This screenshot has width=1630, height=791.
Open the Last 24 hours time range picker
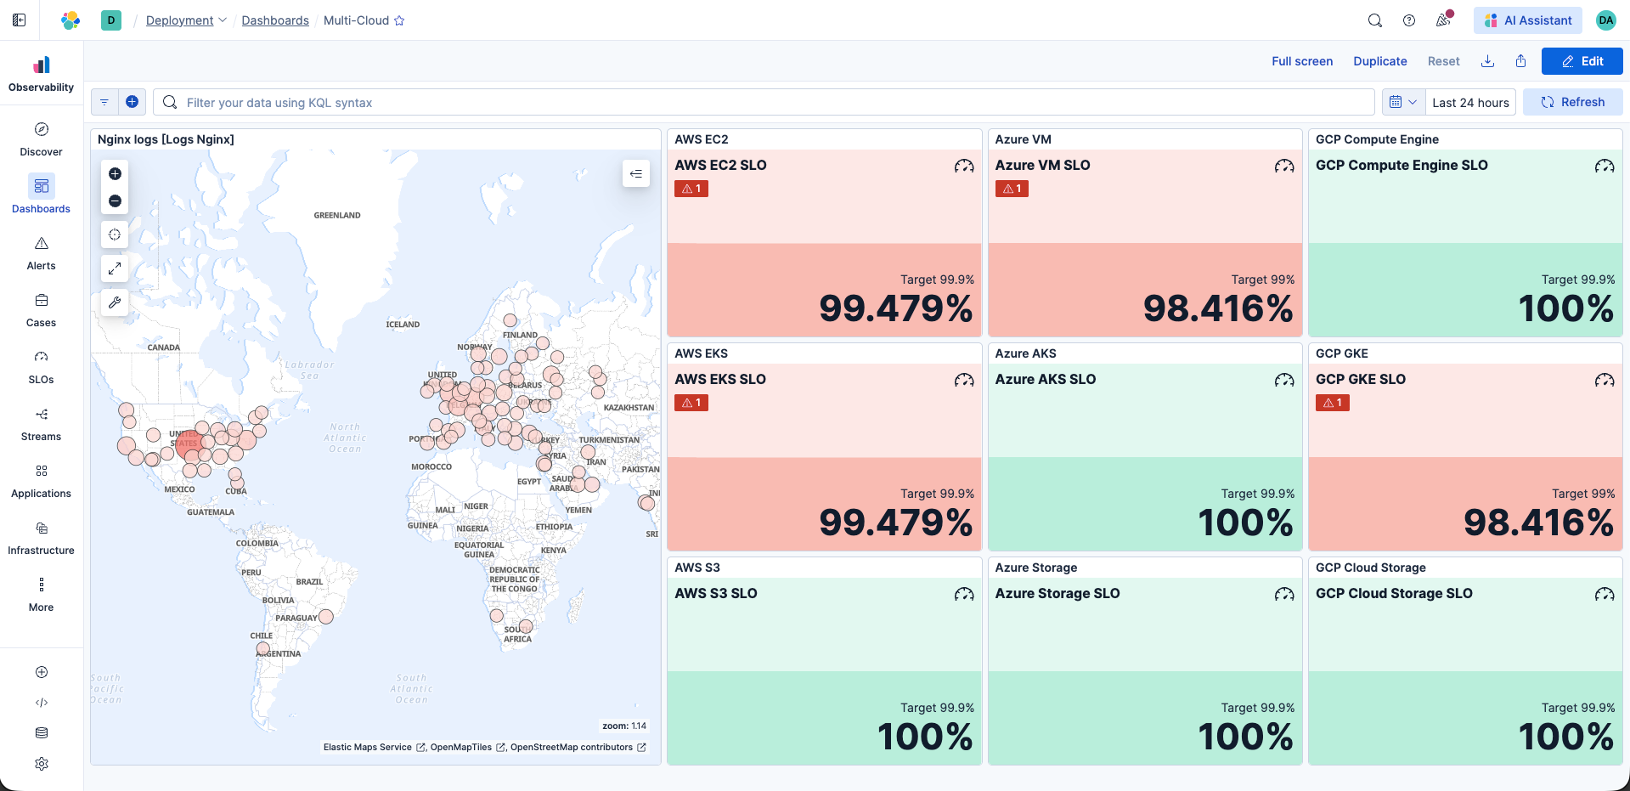click(x=1469, y=102)
